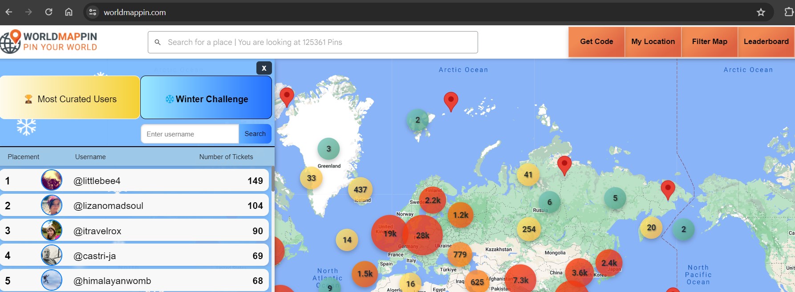The width and height of the screenshot is (795, 292).
Task: Open the browser extensions puzzle icon
Action: tap(788, 12)
